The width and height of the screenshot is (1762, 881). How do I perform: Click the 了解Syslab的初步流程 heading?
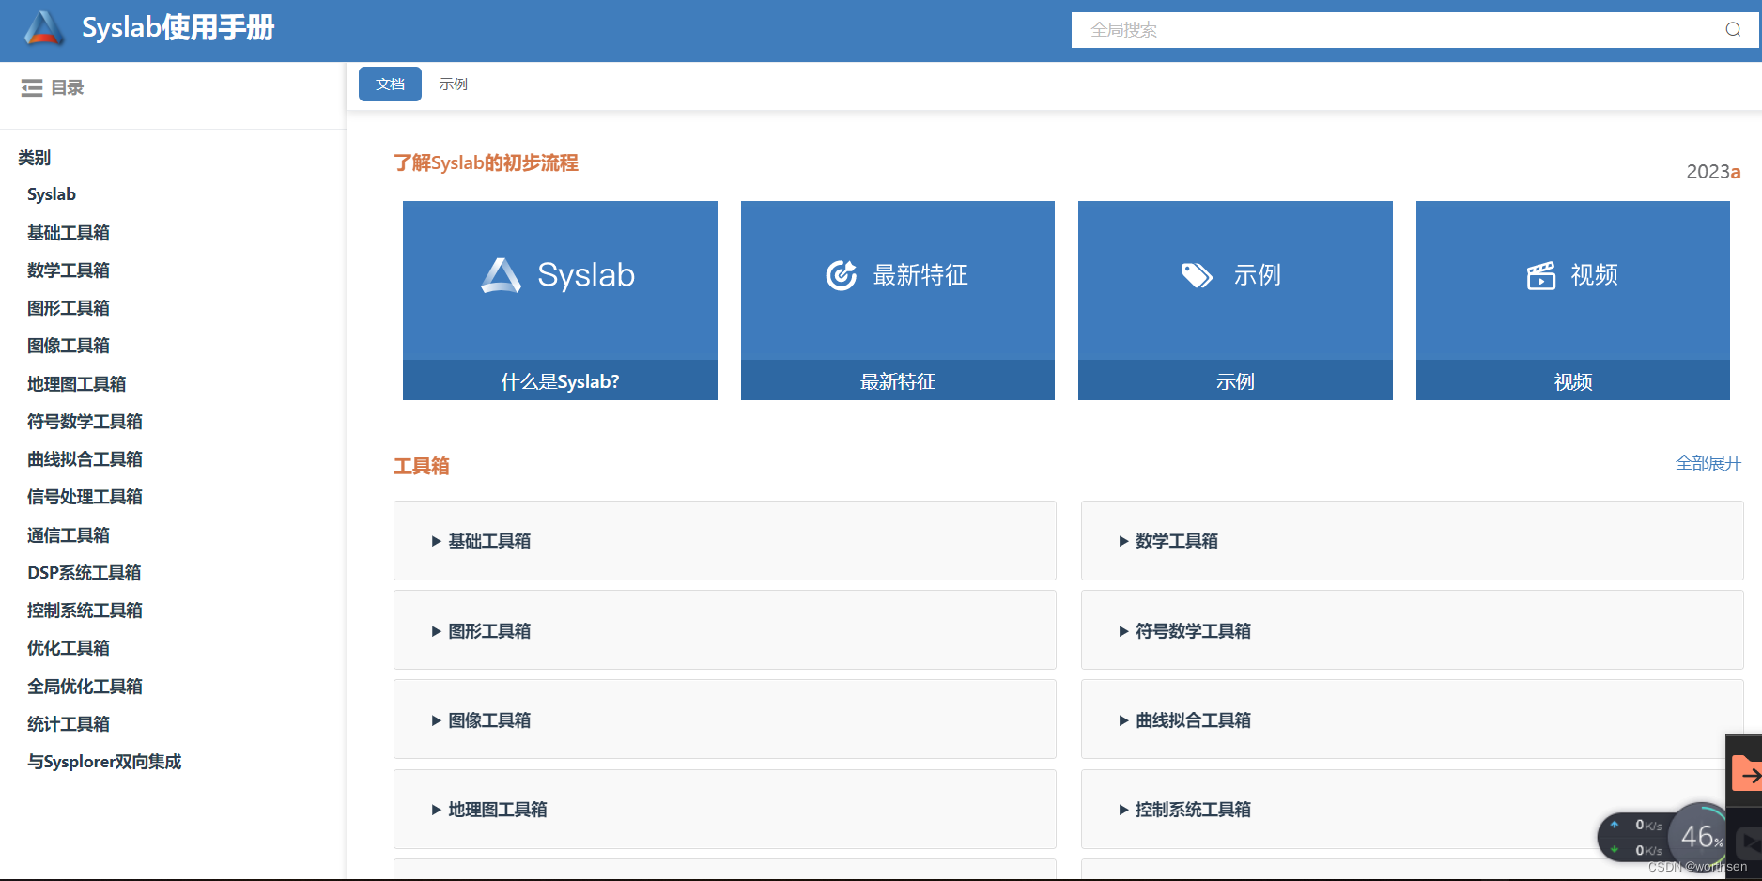click(486, 163)
